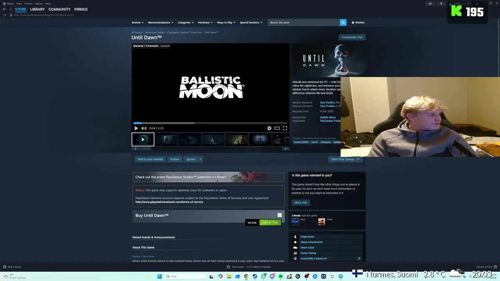Click the More Info button
The image size is (500, 281).
301,203
